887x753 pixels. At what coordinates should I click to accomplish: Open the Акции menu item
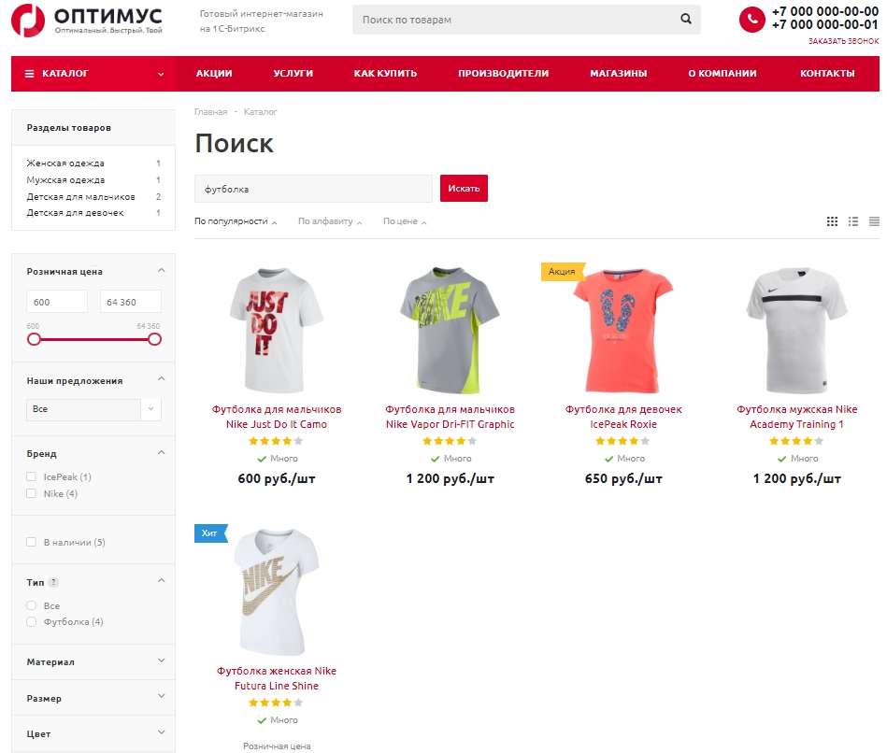pyautogui.click(x=214, y=74)
